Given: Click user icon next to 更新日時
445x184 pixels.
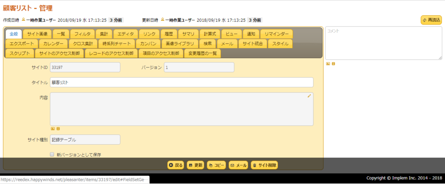Looking at the screenshot, I should point(163,20).
